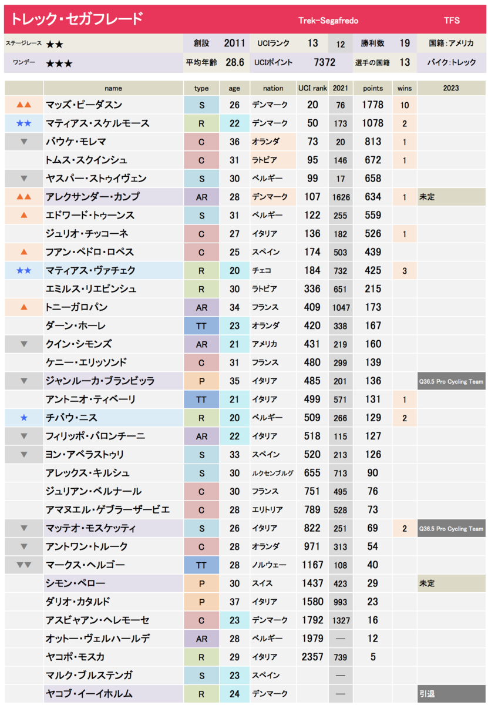Click the TT type cell for ダーン・ホーレ

pyautogui.click(x=201, y=325)
